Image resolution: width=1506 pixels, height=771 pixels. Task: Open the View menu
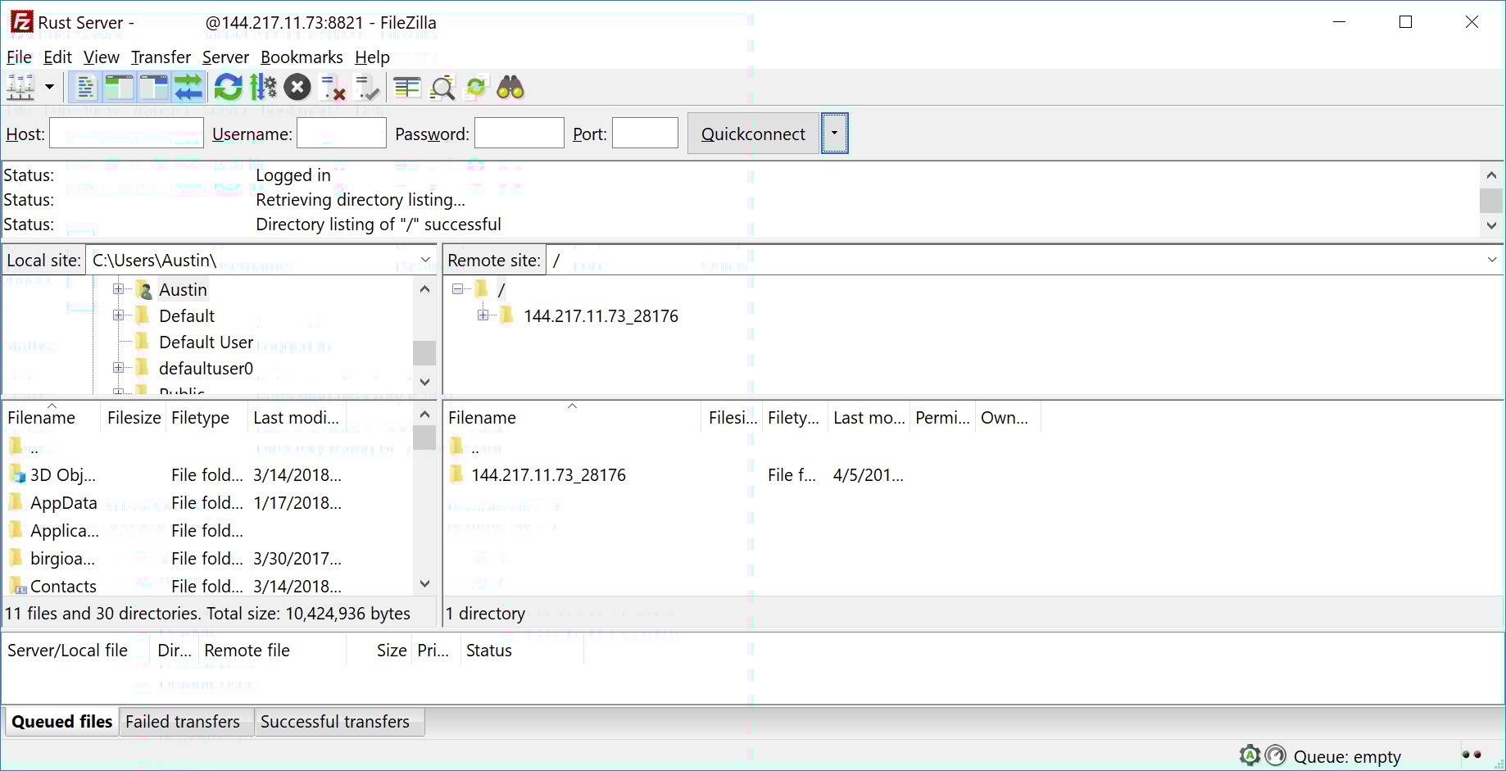tap(102, 57)
